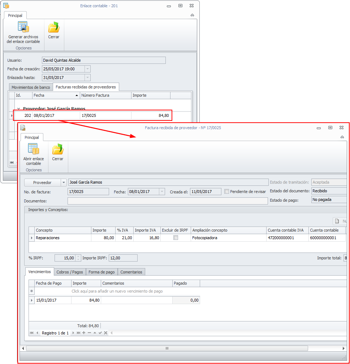Click Abrir enlace contable icon
Image resolution: width=350 pixels, height=364 pixels.
click(x=34, y=149)
